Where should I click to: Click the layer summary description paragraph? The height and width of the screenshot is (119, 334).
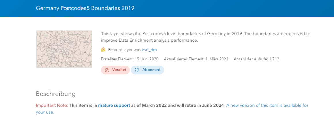coord(206,37)
